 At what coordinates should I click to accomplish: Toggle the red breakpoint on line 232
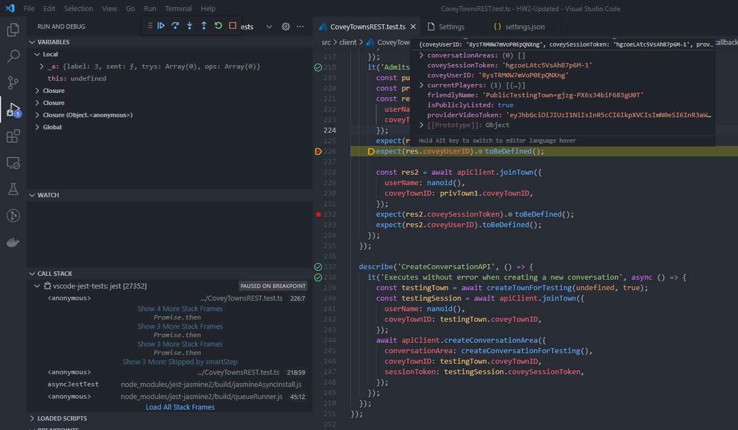(x=318, y=214)
